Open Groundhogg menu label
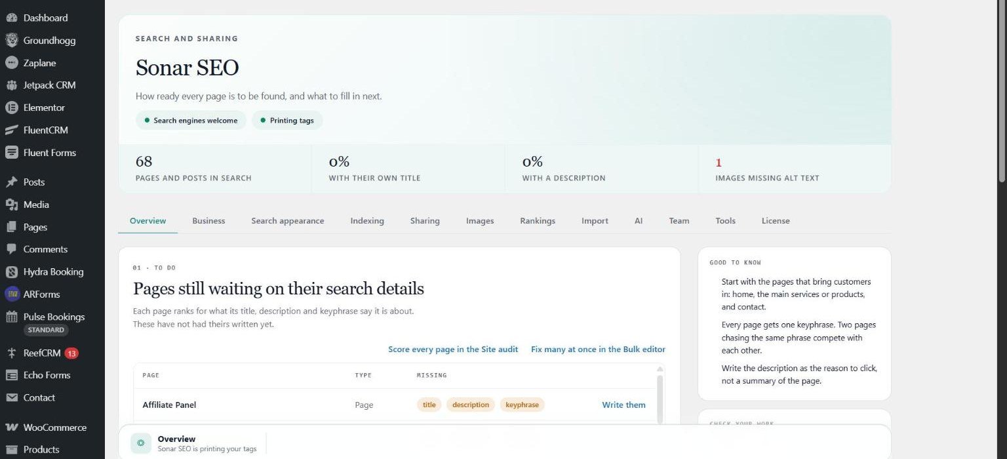The image size is (1007, 459). click(x=49, y=41)
